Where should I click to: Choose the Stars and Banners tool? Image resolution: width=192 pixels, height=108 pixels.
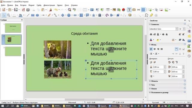tap(94, 15)
